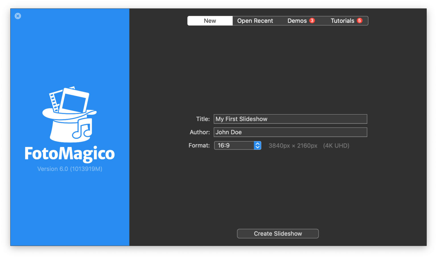Close the FotoMagico welcome window
Viewport: 437px width, 258px height.
click(x=18, y=16)
